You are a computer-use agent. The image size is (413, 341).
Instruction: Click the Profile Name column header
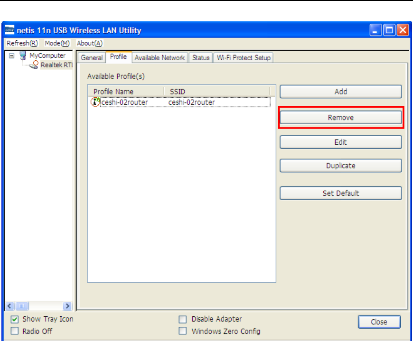point(126,92)
